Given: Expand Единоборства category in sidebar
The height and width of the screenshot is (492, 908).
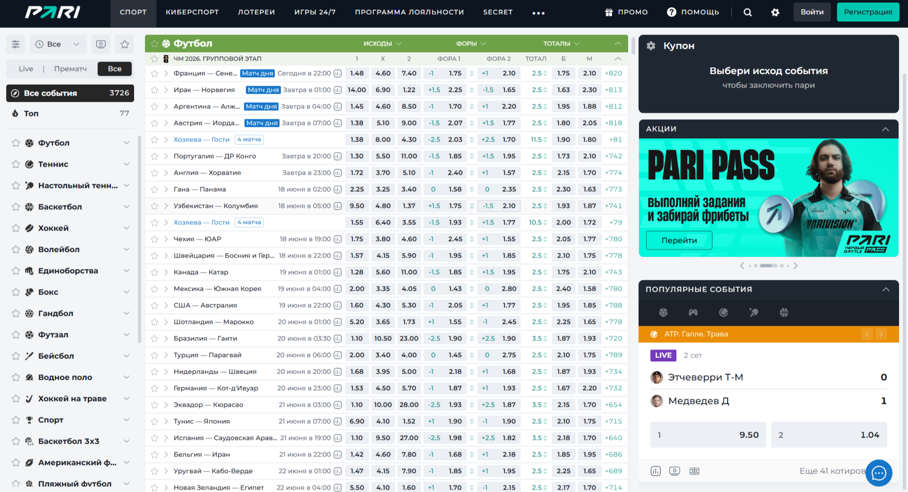Looking at the screenshot, I should (126, 271).
